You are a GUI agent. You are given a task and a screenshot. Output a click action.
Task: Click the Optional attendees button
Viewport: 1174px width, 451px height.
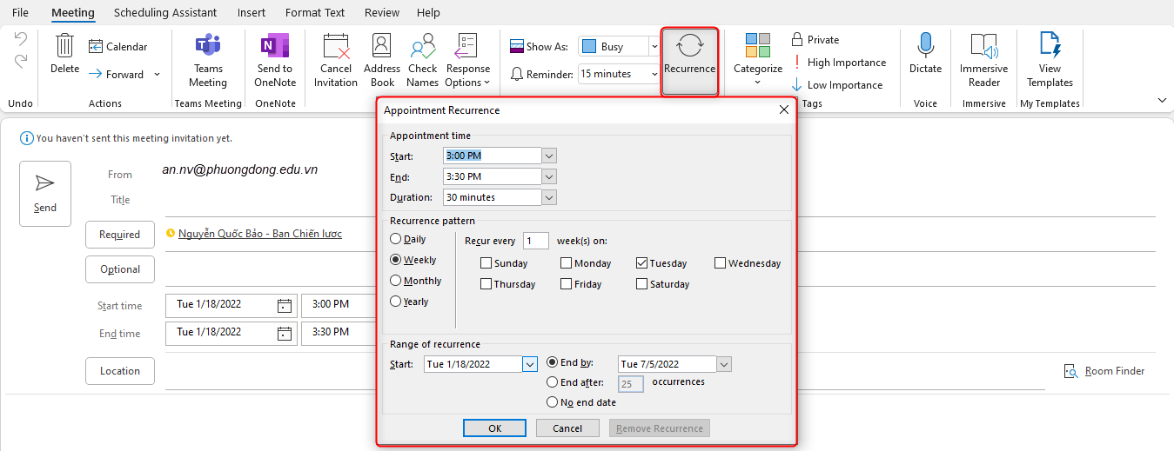coord(120,269)
